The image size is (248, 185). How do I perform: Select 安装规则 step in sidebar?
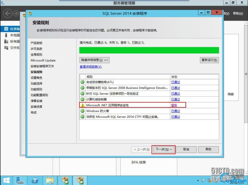[x=36, y=72]
